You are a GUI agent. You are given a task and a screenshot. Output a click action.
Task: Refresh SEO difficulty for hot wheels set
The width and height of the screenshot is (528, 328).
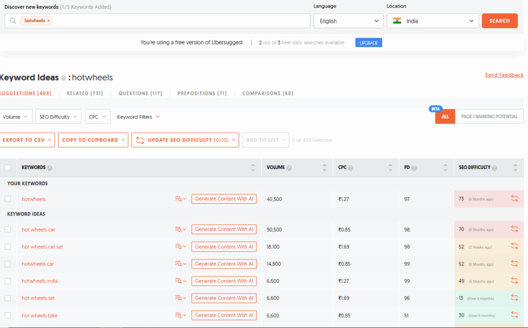[515, 298]
